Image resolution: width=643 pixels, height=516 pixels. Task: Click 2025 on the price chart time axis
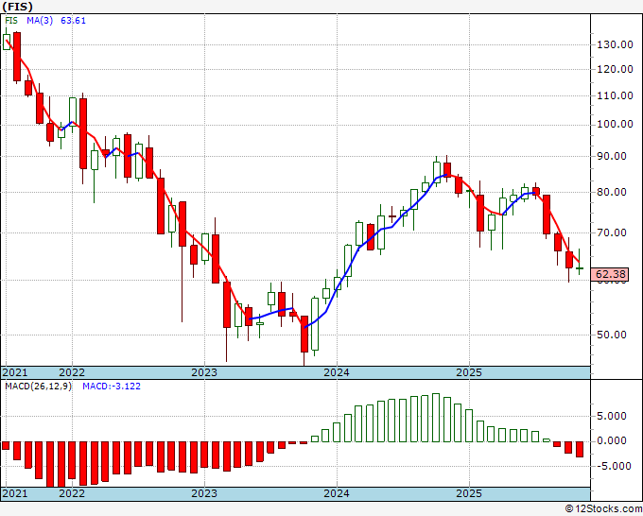coord(469,372)
